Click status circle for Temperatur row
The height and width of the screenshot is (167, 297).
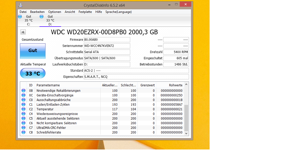[23, 109]
